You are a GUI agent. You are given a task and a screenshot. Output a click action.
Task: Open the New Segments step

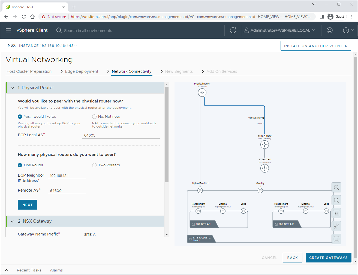(179, 71)
